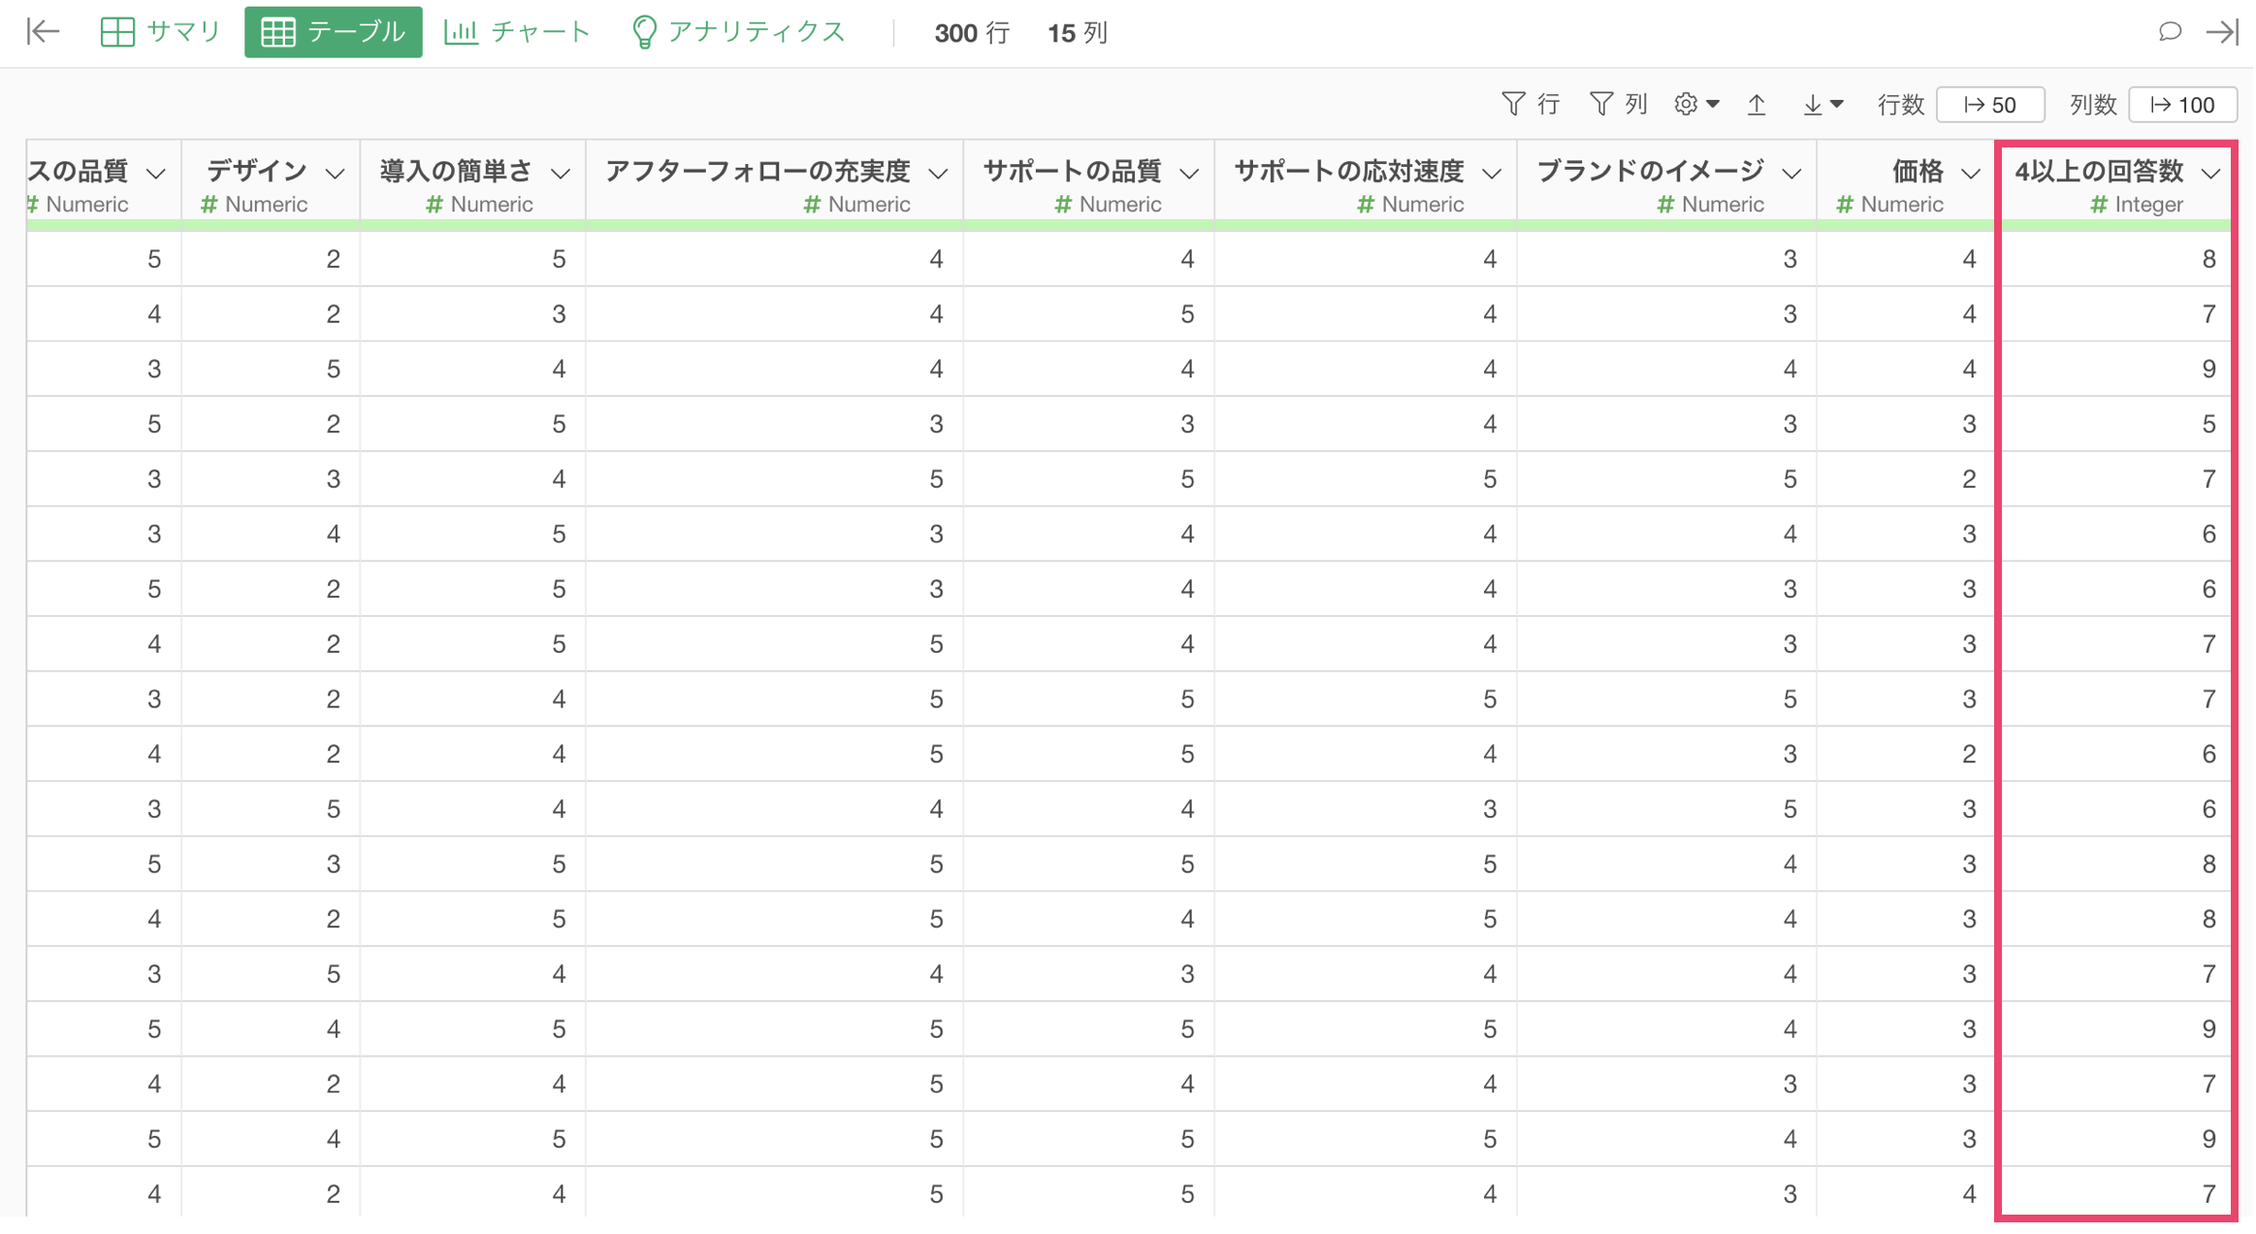Select the ブランドのイメージ column header

(x=1651, y=172)
